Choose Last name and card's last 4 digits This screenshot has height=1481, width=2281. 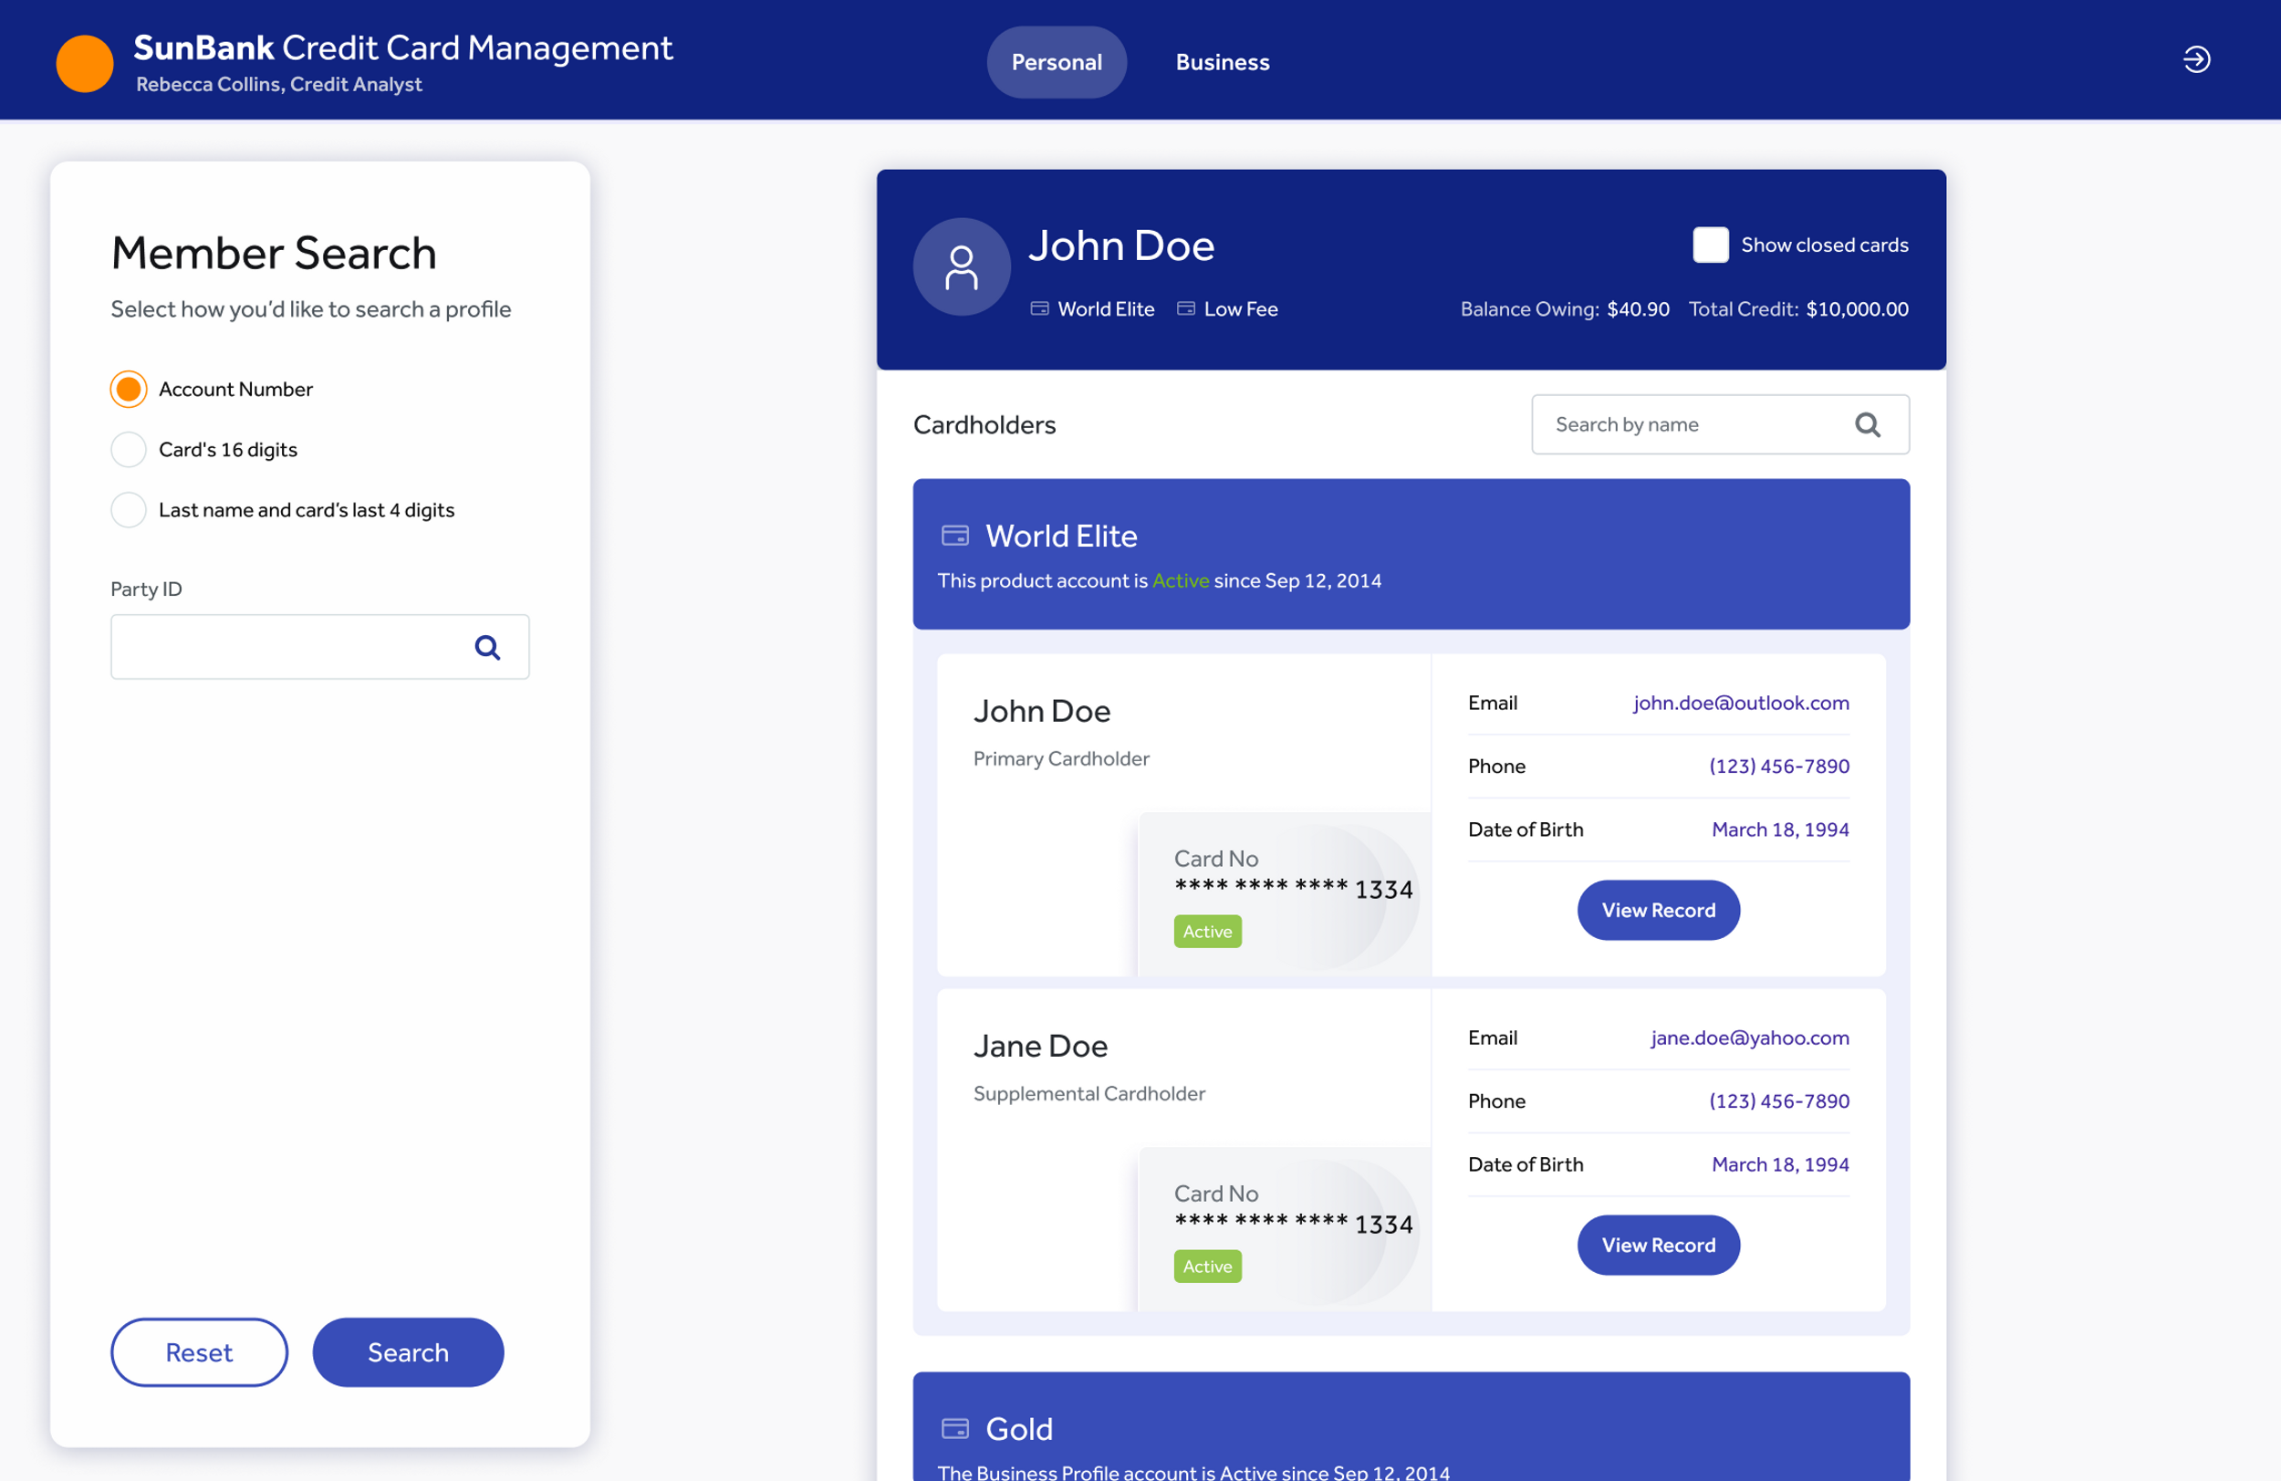[129, 510]
